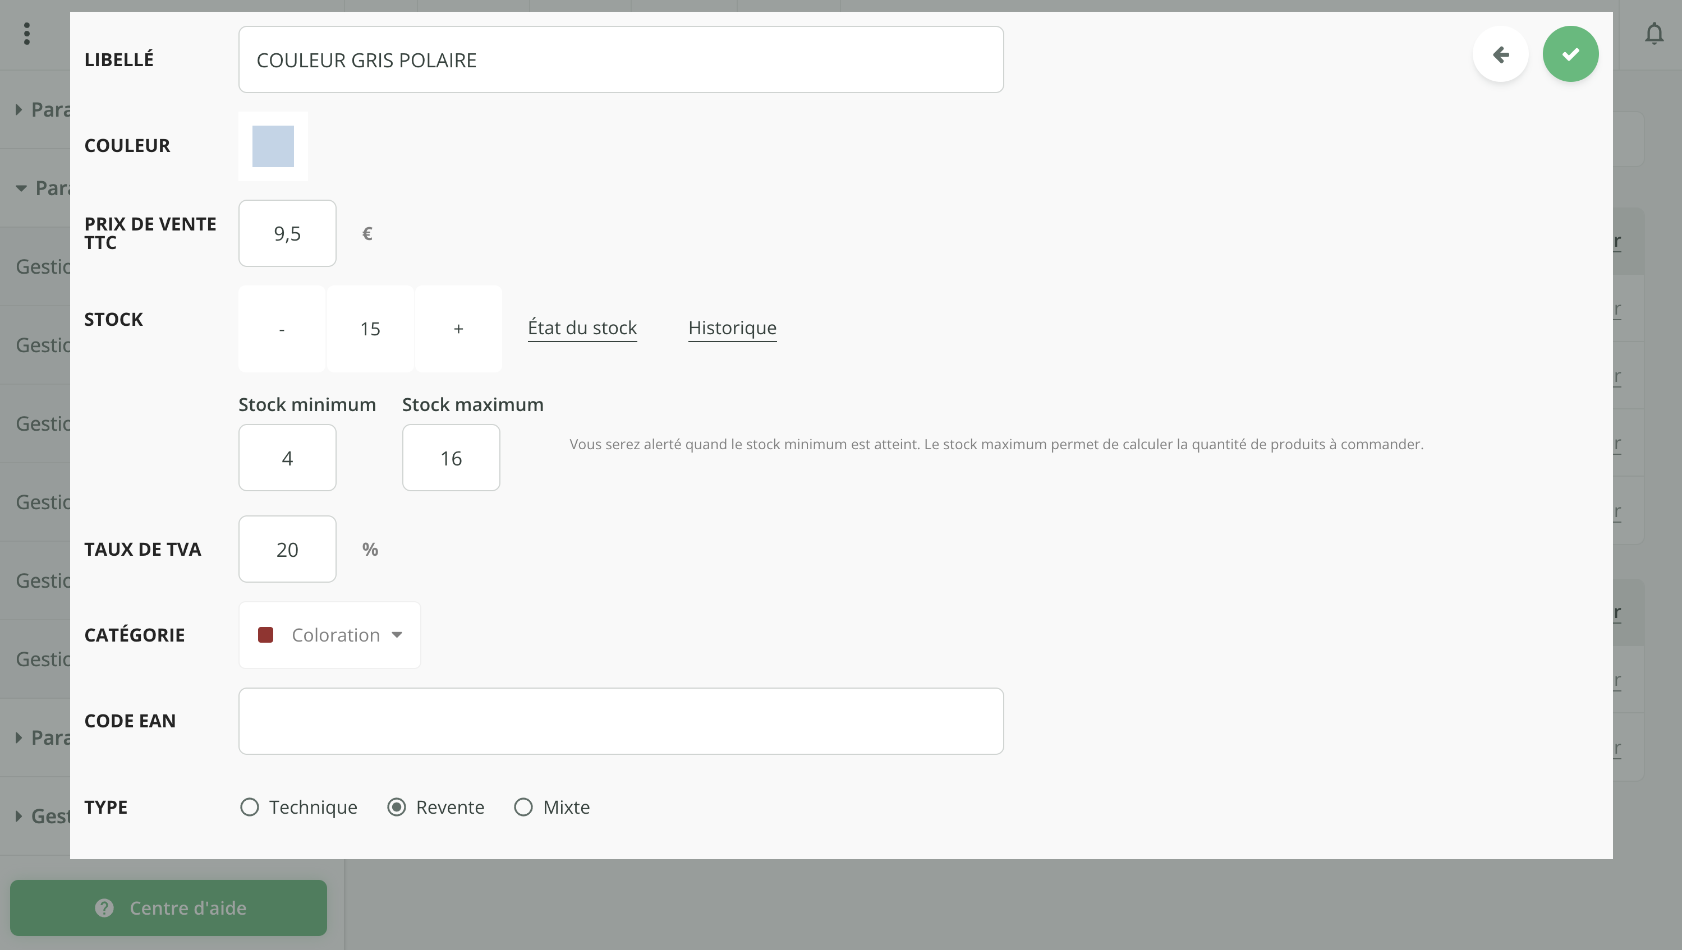Select the Technique type radio
The image size is (1682, 950).
pos(250,807)
